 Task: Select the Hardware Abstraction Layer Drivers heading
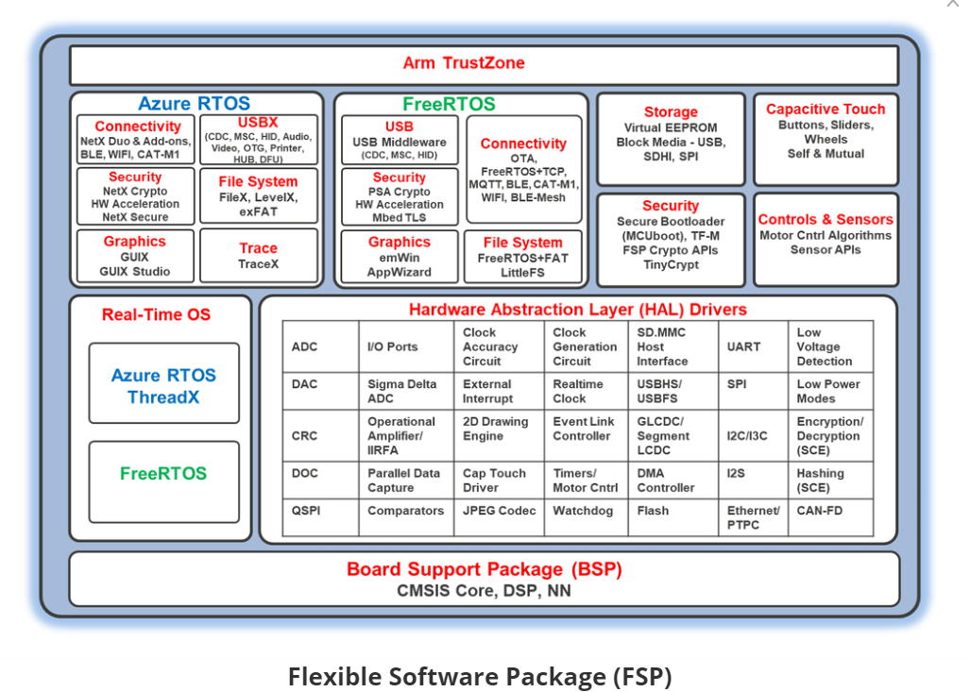click(x=578, y=310)
